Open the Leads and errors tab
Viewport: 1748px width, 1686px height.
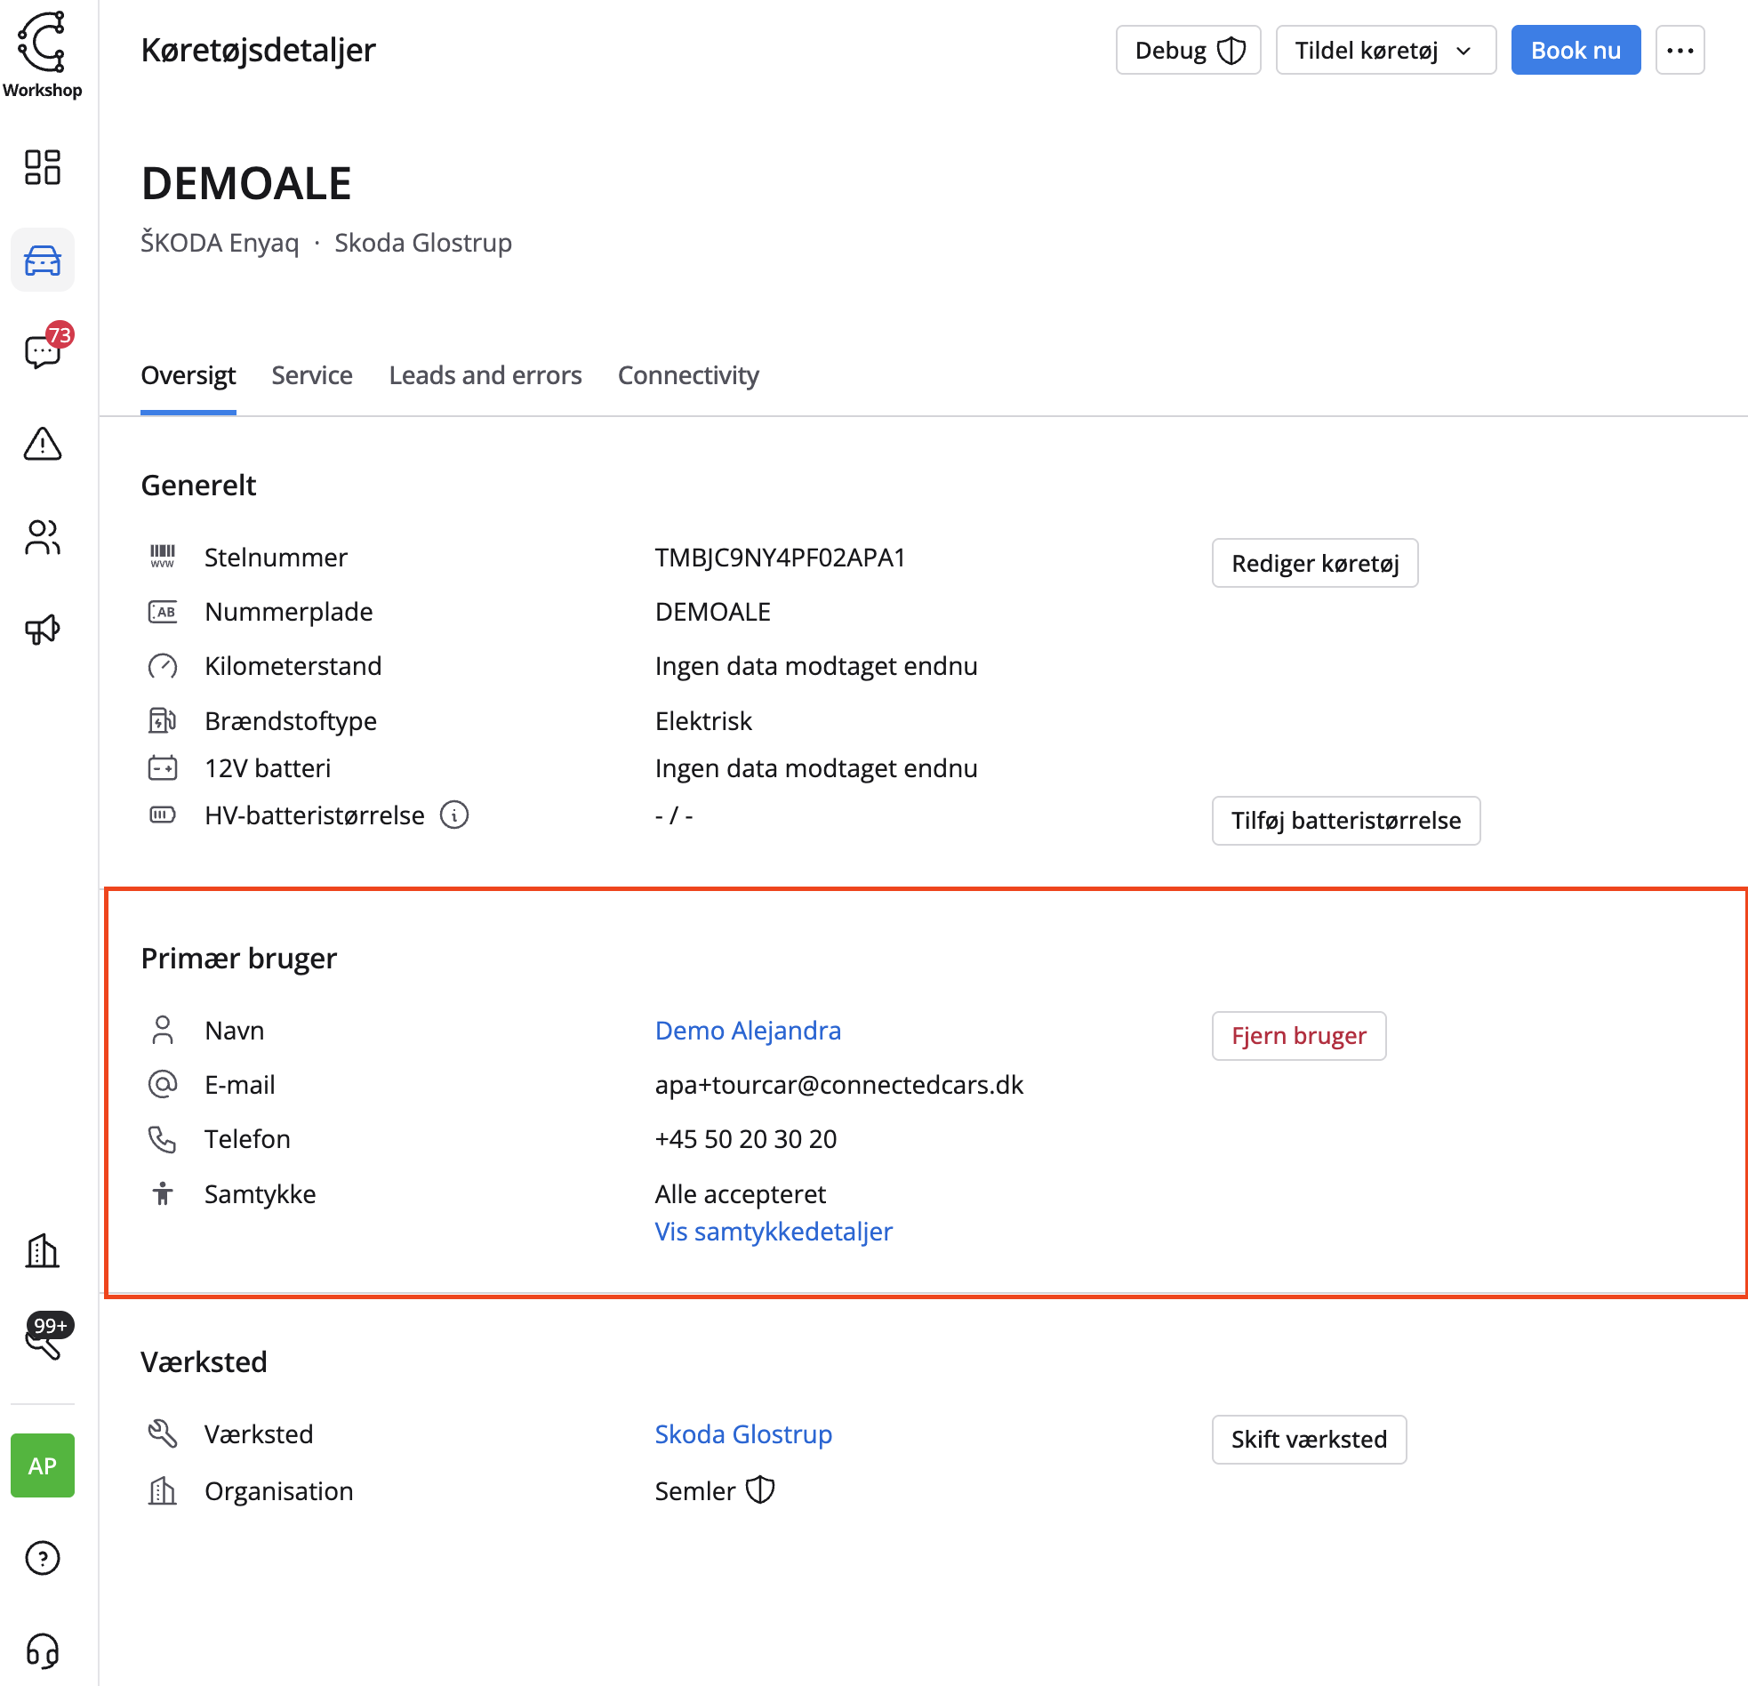[x=485, y=375]
